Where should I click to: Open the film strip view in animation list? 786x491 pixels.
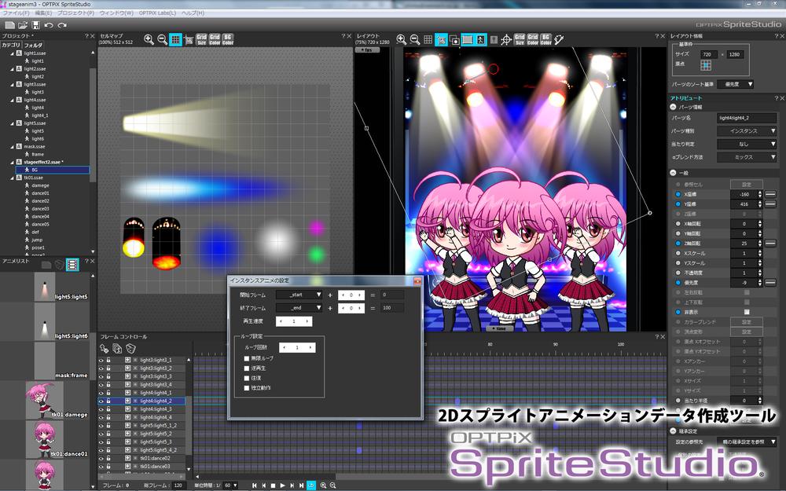click(72, 265)
